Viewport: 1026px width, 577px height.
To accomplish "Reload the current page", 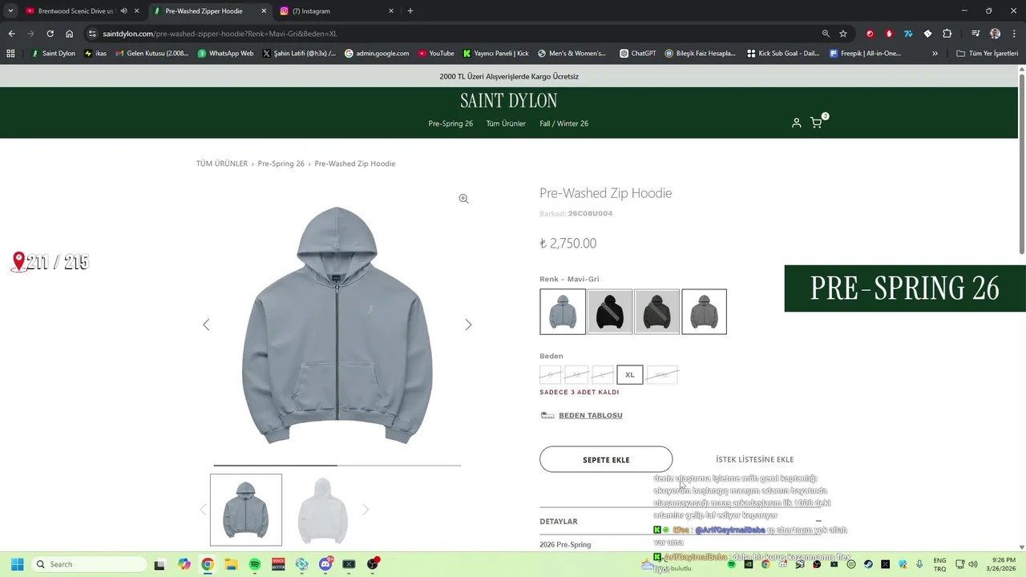I will click(x=50, y=34).
